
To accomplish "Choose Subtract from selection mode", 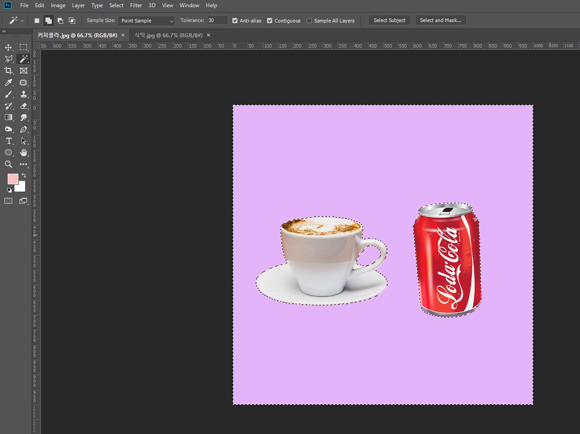I will (x=60, y=21).
